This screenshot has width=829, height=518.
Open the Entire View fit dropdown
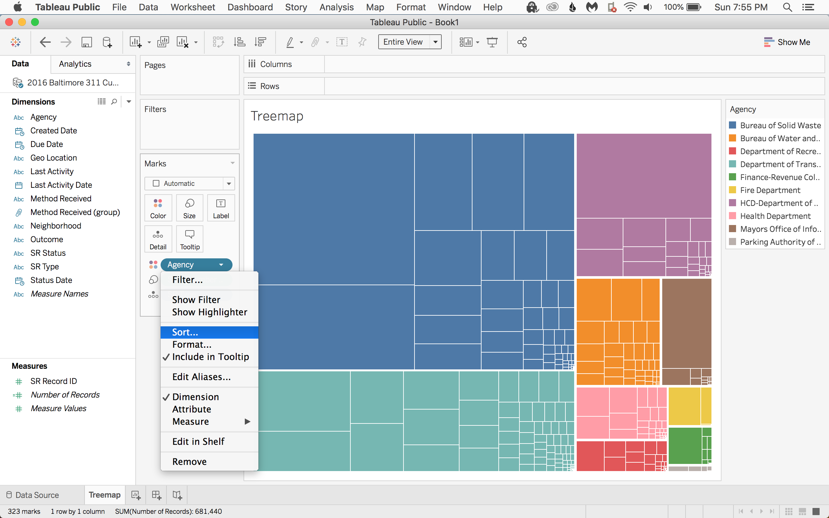pos(436,42)
